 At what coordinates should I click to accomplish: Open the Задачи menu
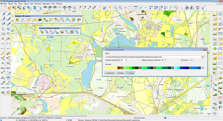coord(26,4)
